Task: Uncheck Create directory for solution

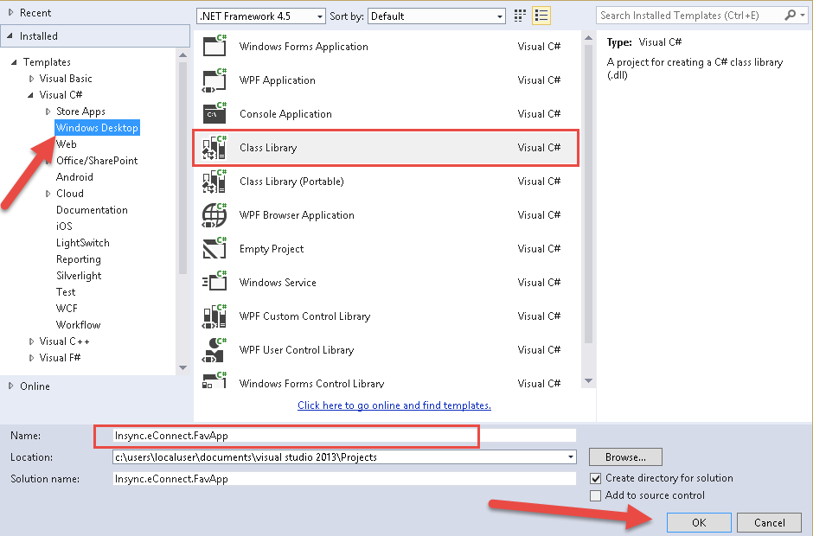Action: [595, 478]
